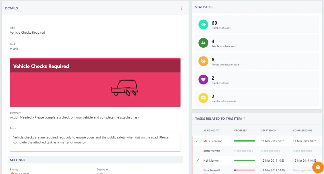Click the Details panel heading
The image size is (324, 174).
[11, 8]
